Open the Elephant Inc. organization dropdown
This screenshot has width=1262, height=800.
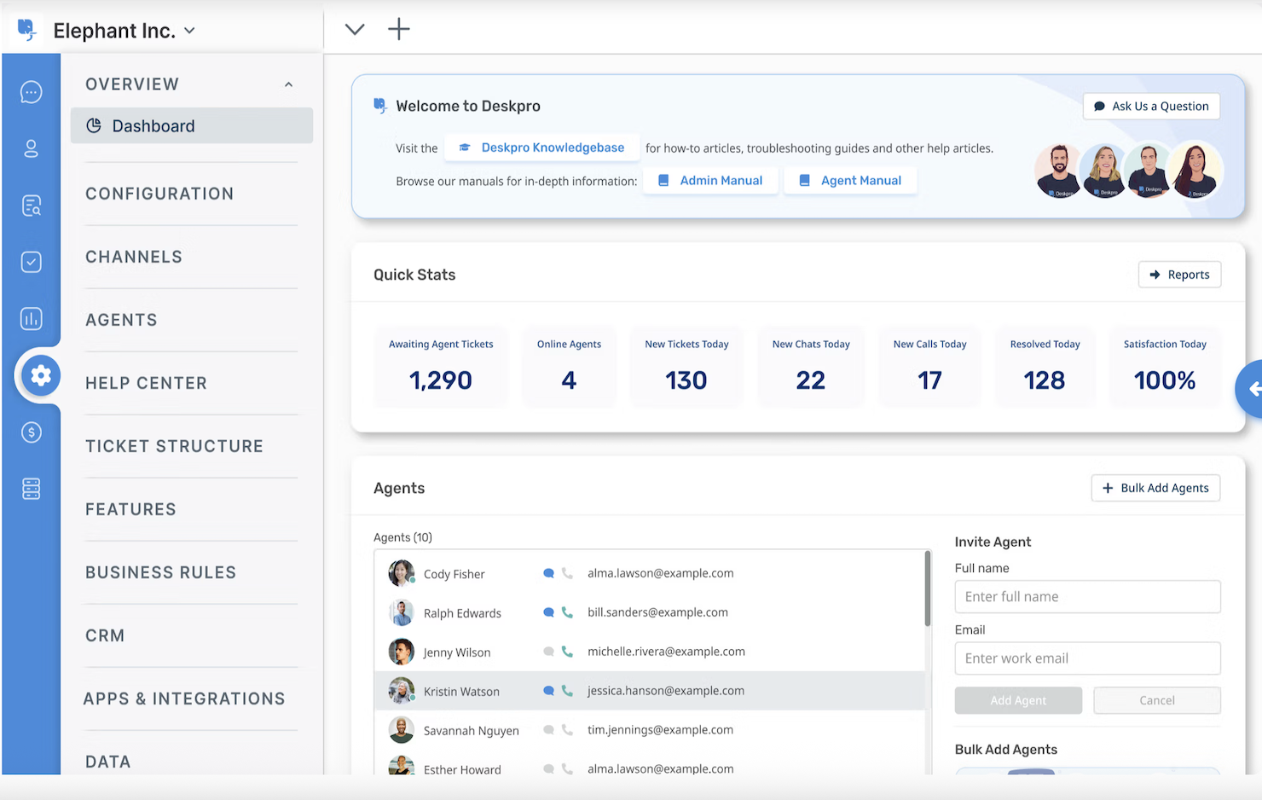coord(124,29)
